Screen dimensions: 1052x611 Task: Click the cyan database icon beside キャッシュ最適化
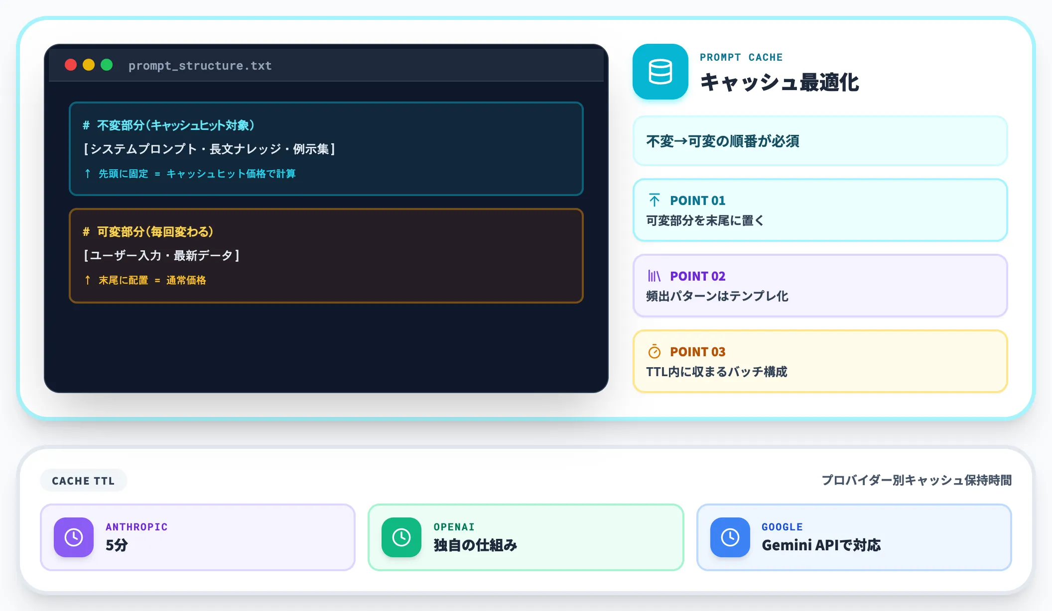pyautogui.click(x=660, y=72)
